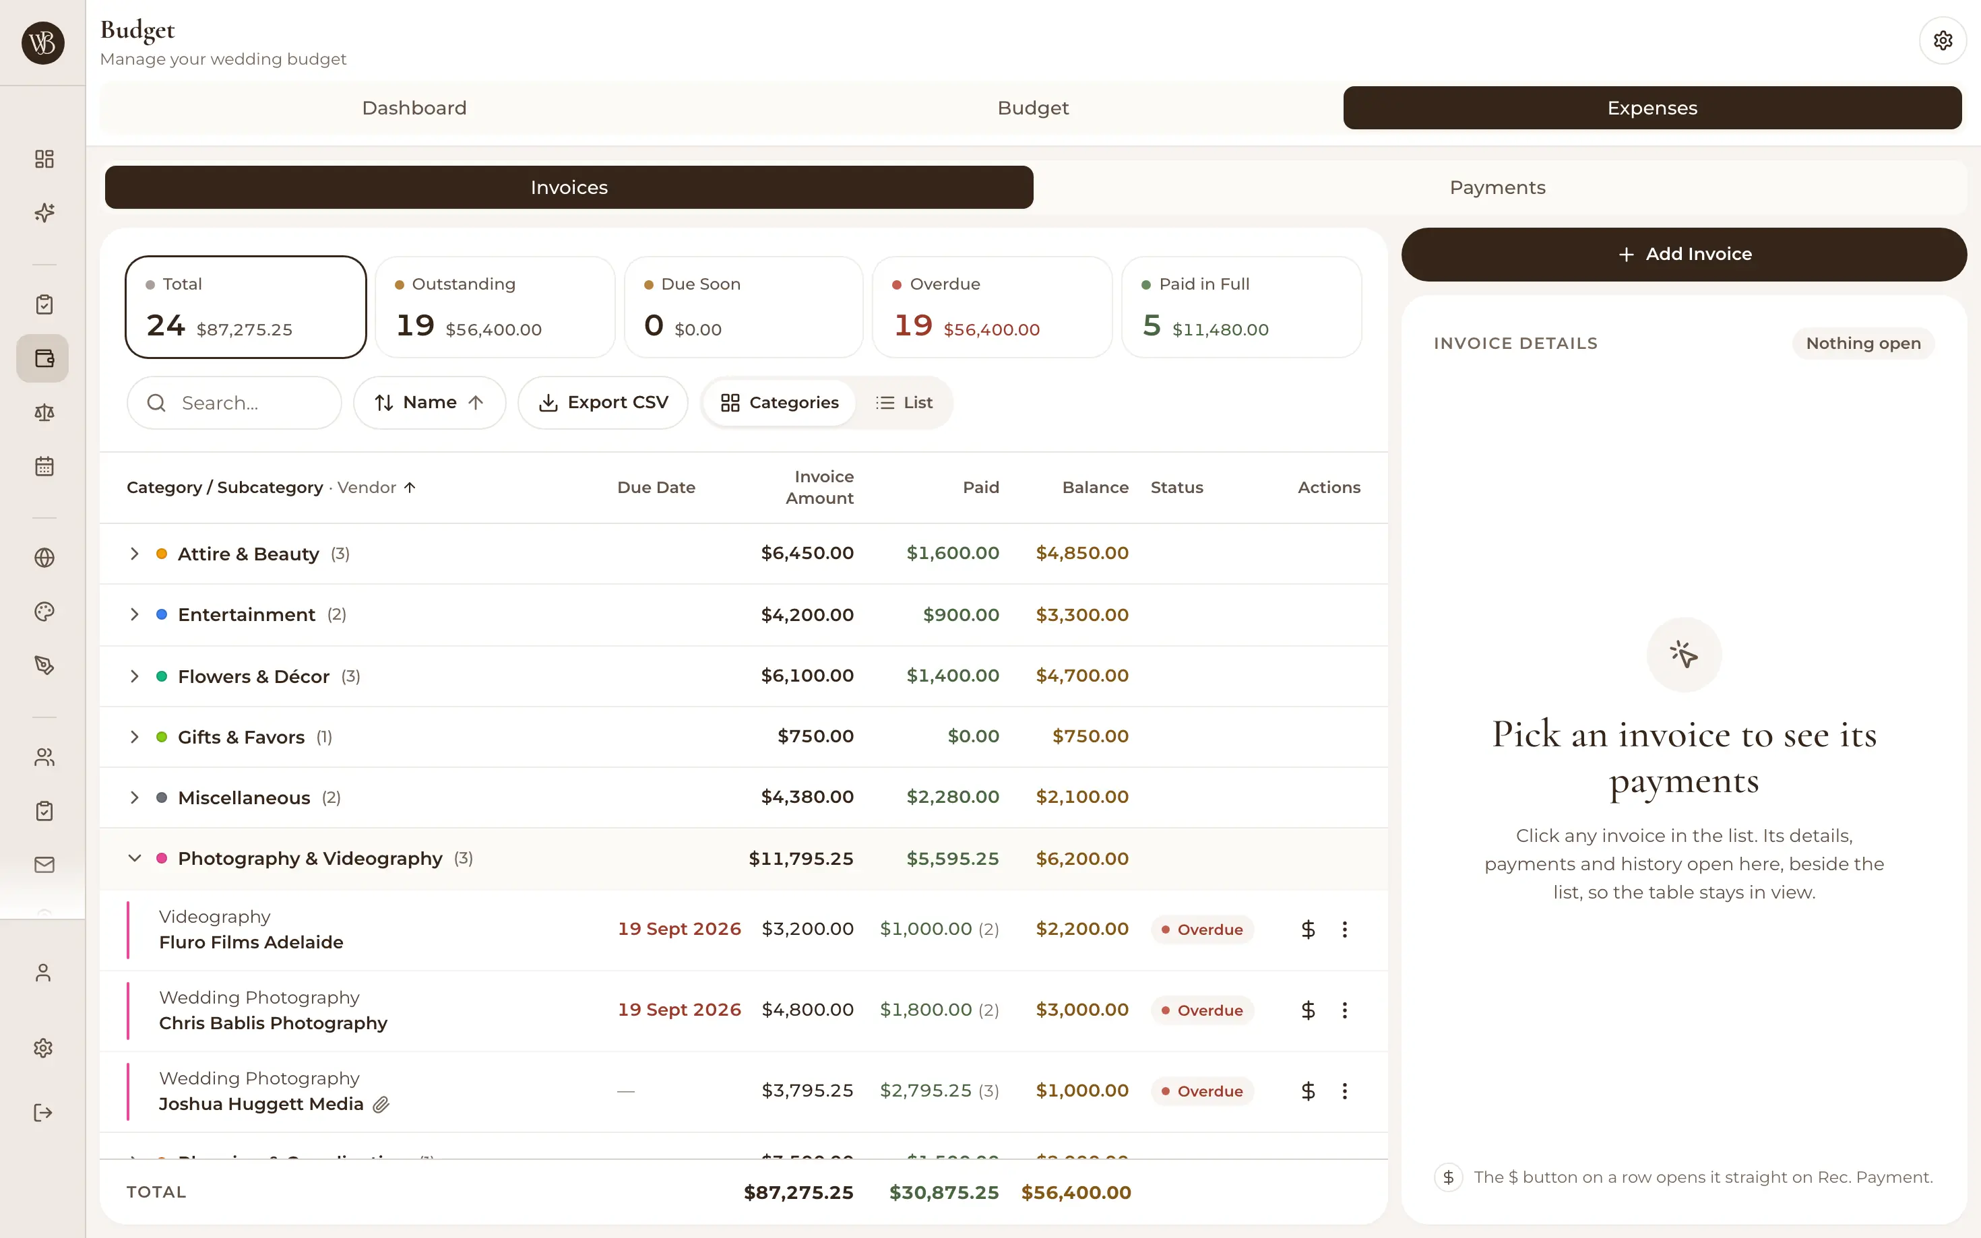
Task: Switch to the Dashboard tab
Action: pos(414,108)
